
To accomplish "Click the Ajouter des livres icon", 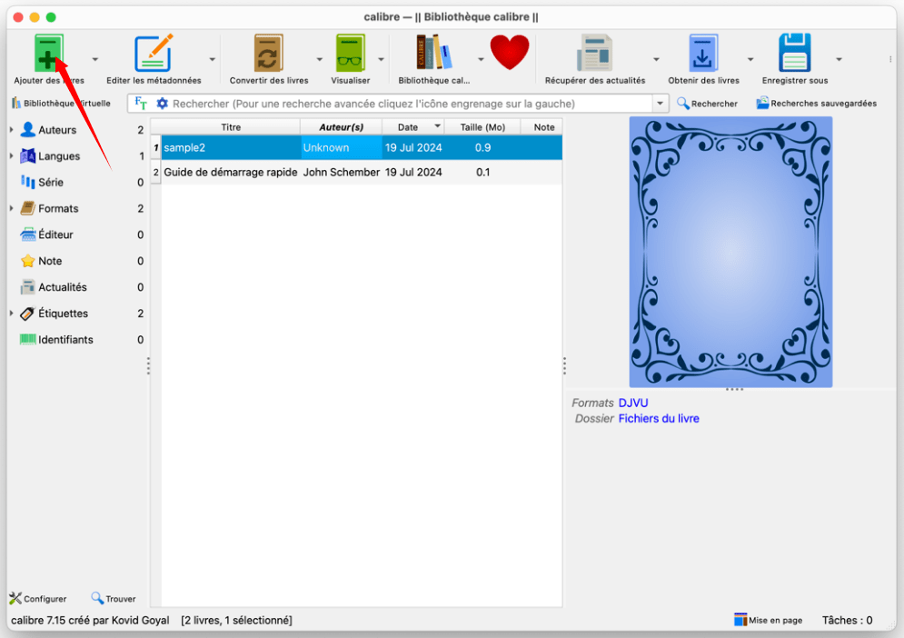I will tap(48, 53).
